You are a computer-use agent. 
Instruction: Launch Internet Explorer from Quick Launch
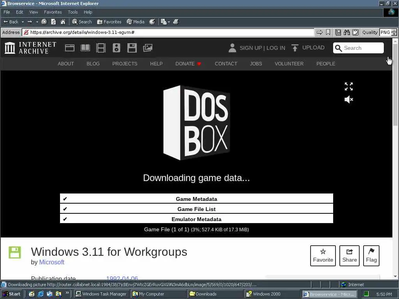pyautogui.click(x=41, y=294)
